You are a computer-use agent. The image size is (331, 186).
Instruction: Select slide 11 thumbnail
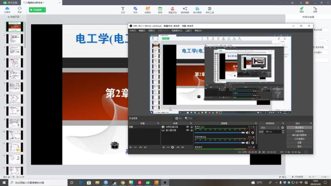[14, 147]
